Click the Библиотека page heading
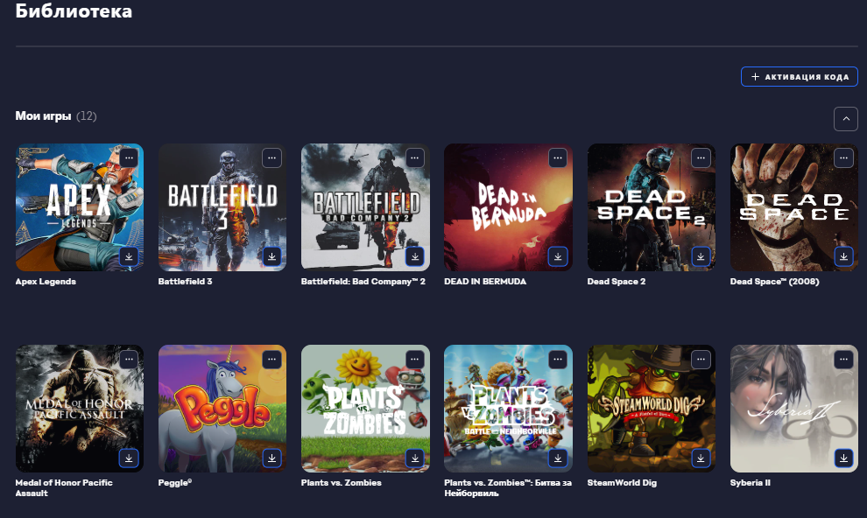867x518 pixels. (x=74, y=10)
